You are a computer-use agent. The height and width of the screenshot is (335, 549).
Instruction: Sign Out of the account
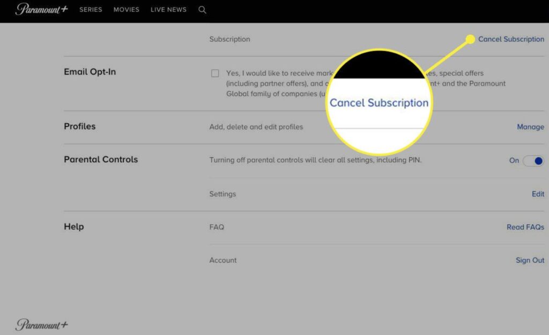pos(530,260)
